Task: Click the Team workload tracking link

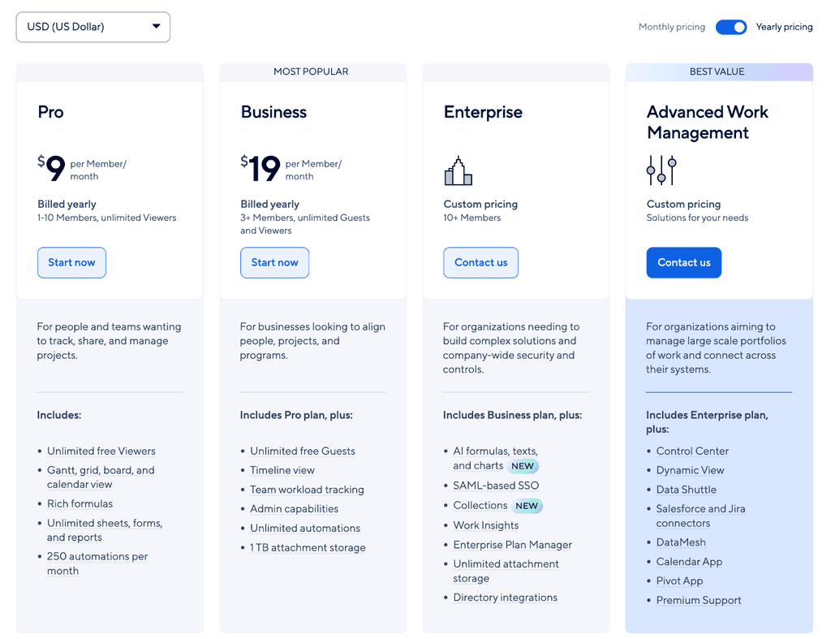Action: point(307,490)
